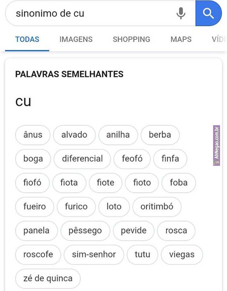
Task: Click the "oritimbó" synonym chip
Action: pos(157,206)
